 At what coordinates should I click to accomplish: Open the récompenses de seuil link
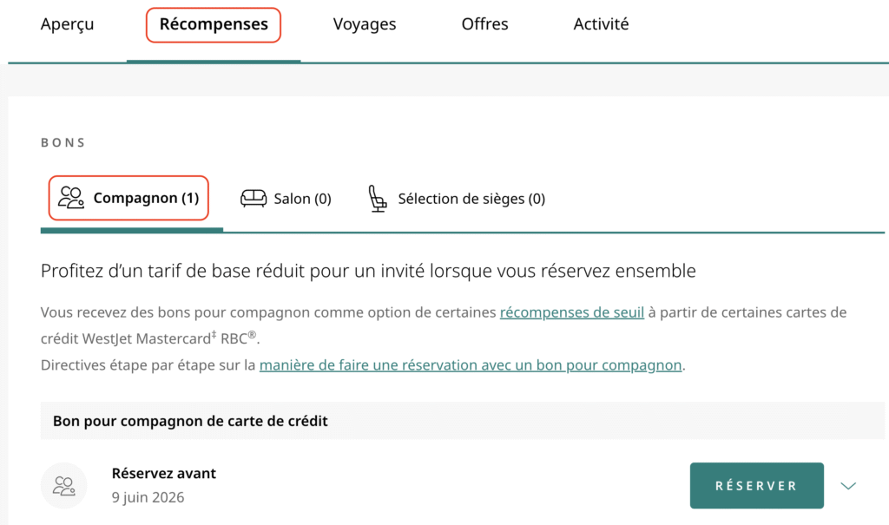572,312
